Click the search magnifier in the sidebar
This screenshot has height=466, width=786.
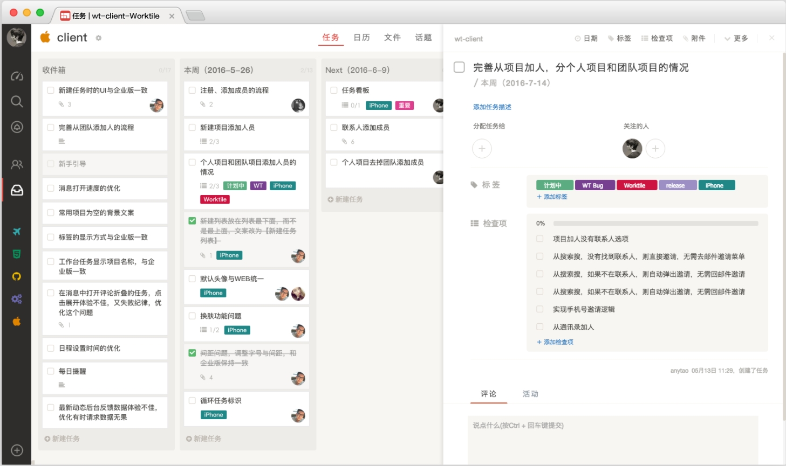(x=17, y=101)
